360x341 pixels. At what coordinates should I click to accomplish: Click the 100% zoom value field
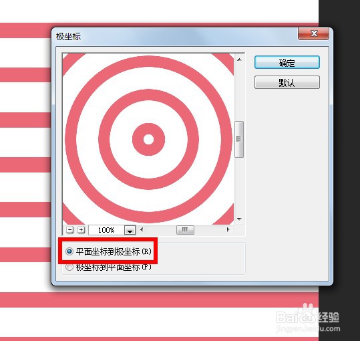click(x=107, y=230)
